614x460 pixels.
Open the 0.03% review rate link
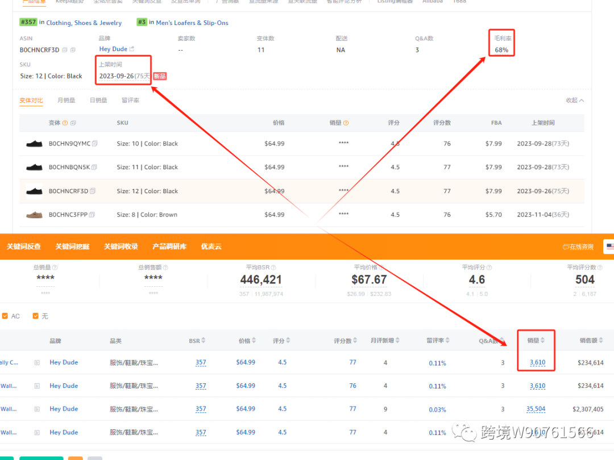point(437,409)
